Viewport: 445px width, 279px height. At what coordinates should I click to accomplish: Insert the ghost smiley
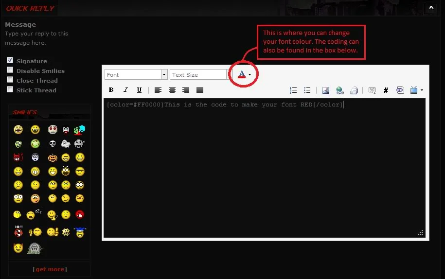[66, 144]
